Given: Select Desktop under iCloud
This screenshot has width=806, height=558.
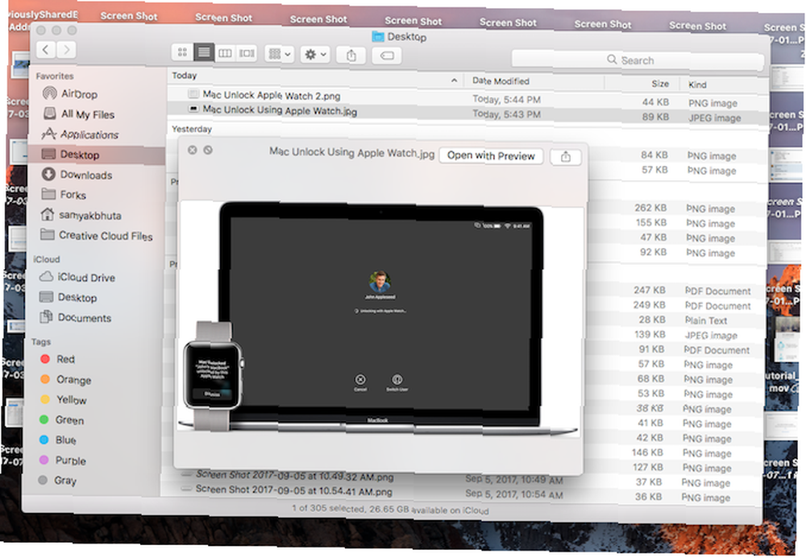Looking at the screenshot, I should (x=77, y=297).
